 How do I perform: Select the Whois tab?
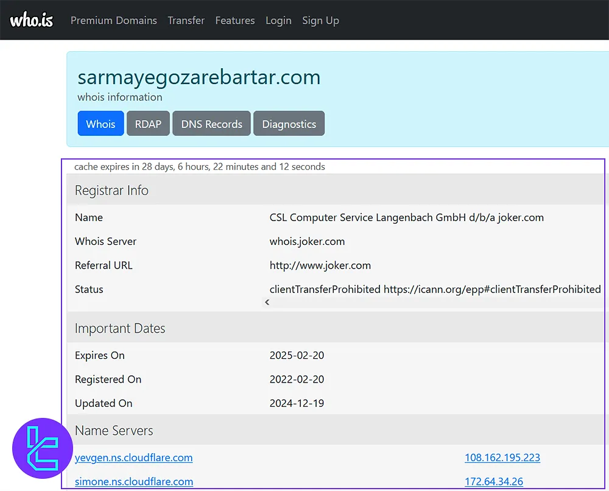[100, 123]
